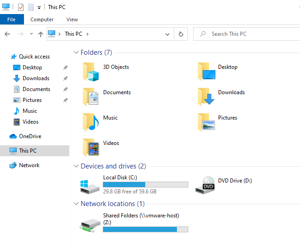Select OneDrive in the navigation pane

25,136
